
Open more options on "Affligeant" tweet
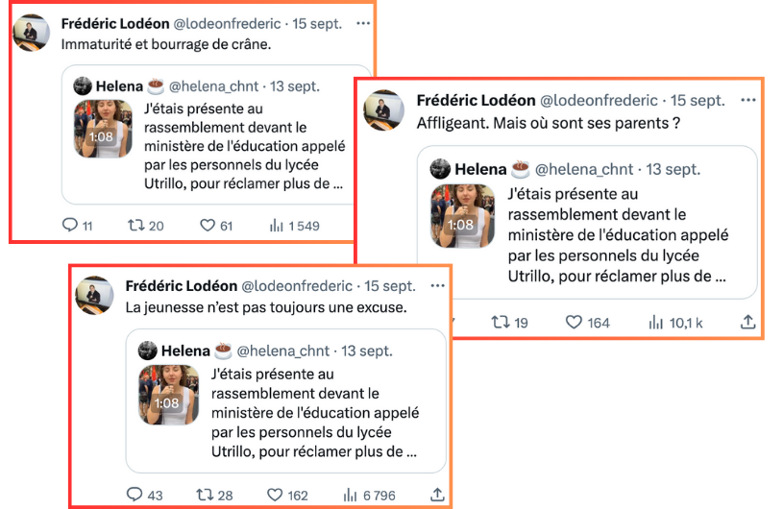tap(746, 100)
